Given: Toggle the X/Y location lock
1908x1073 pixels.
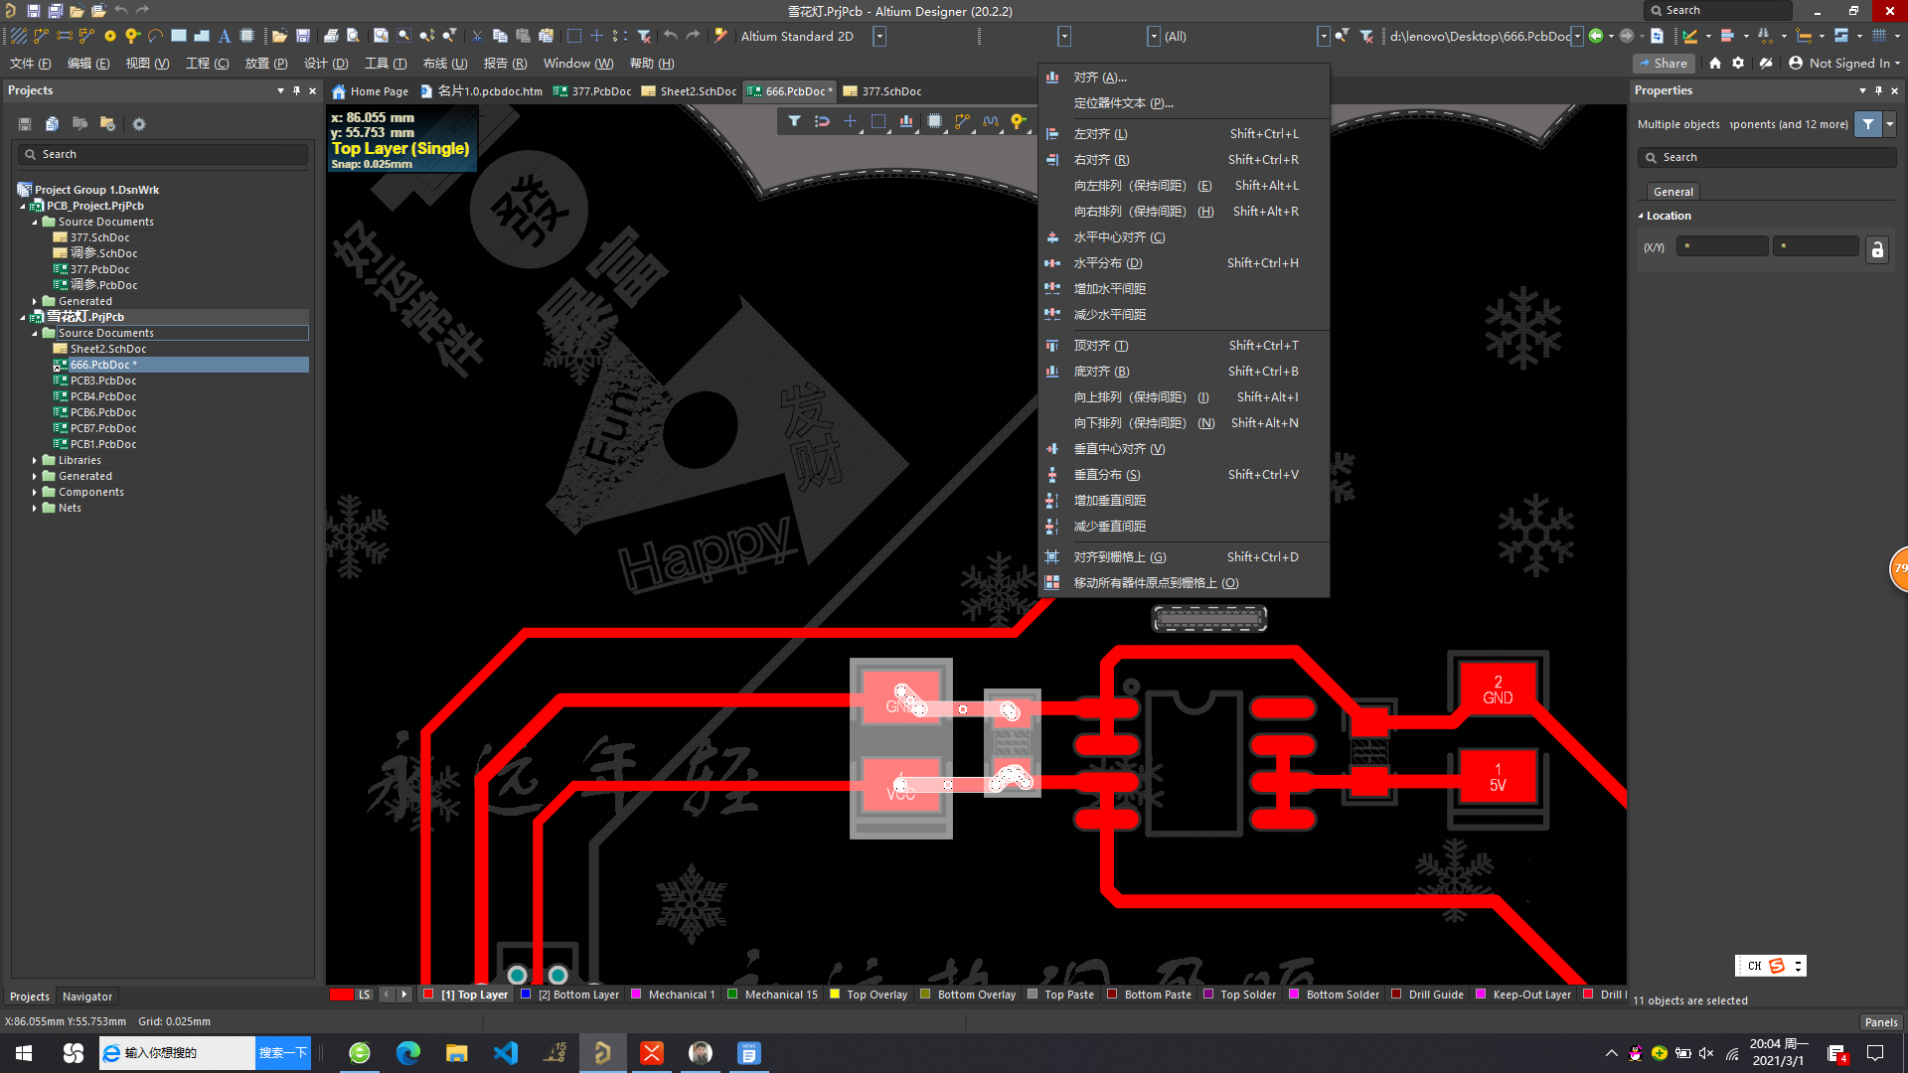Looking at the screenshot, I should pyautogui.click(x=1876, y=249).
